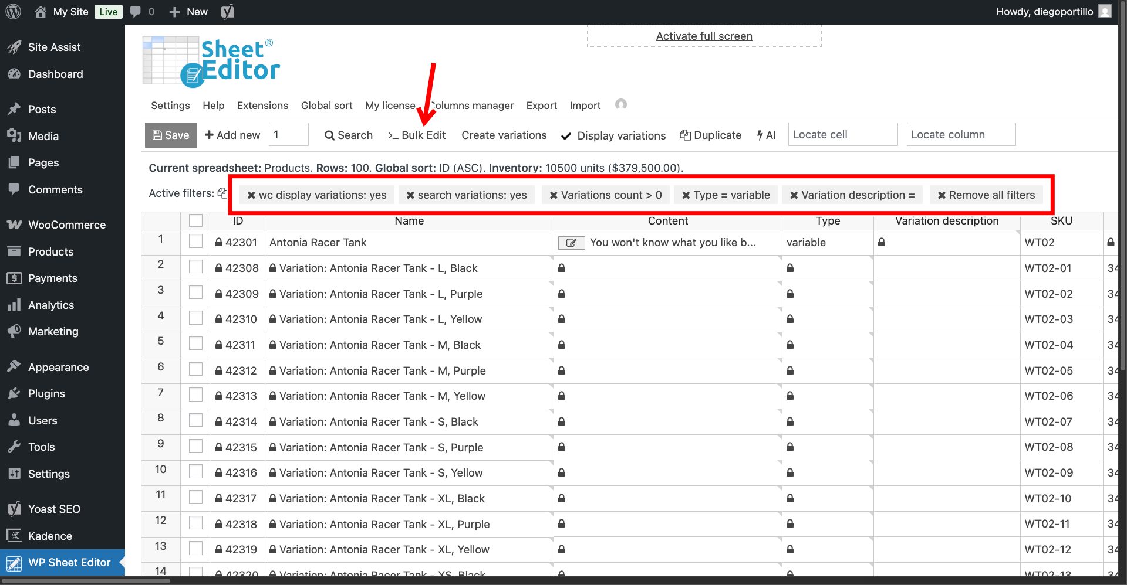The height and width of the screenshot is (585, 1127).
Task: Open the New content dropdown in admin bar
Action: click(188, 12)
